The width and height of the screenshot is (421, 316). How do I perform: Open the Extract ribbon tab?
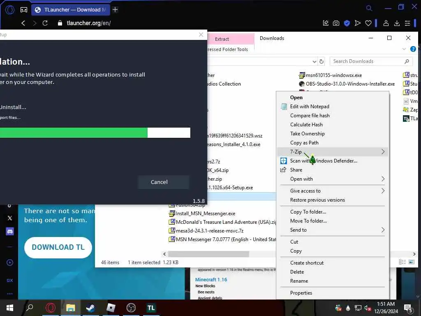click(222, 39)
